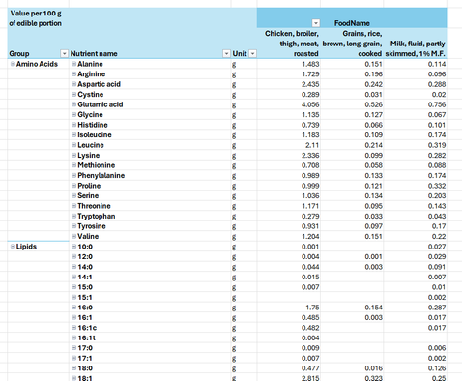Collapse the Valine row
The height and width of the screenshot is (381, 462).
(74, 236)
